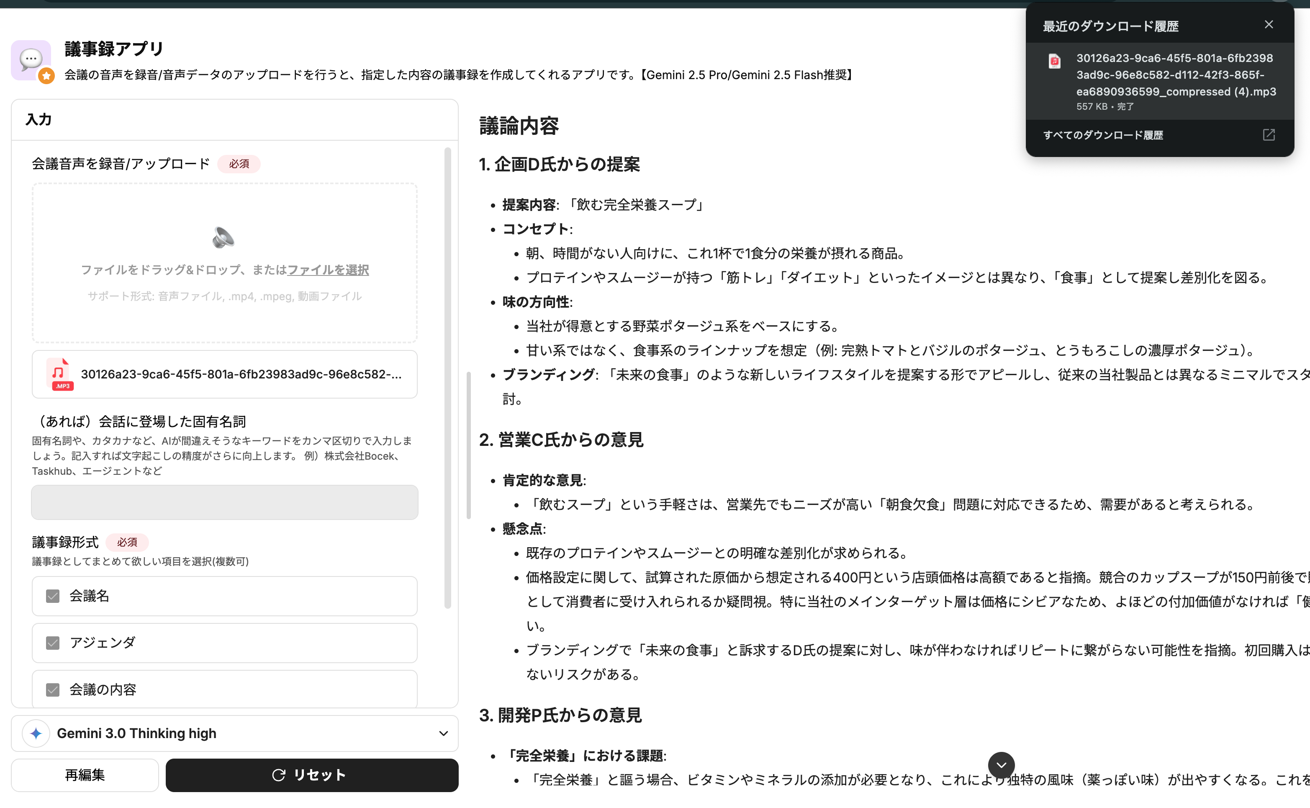
Task: Click the downloaded mp3 file icon
Action: pyautogui.click(x=1055, y=62)
